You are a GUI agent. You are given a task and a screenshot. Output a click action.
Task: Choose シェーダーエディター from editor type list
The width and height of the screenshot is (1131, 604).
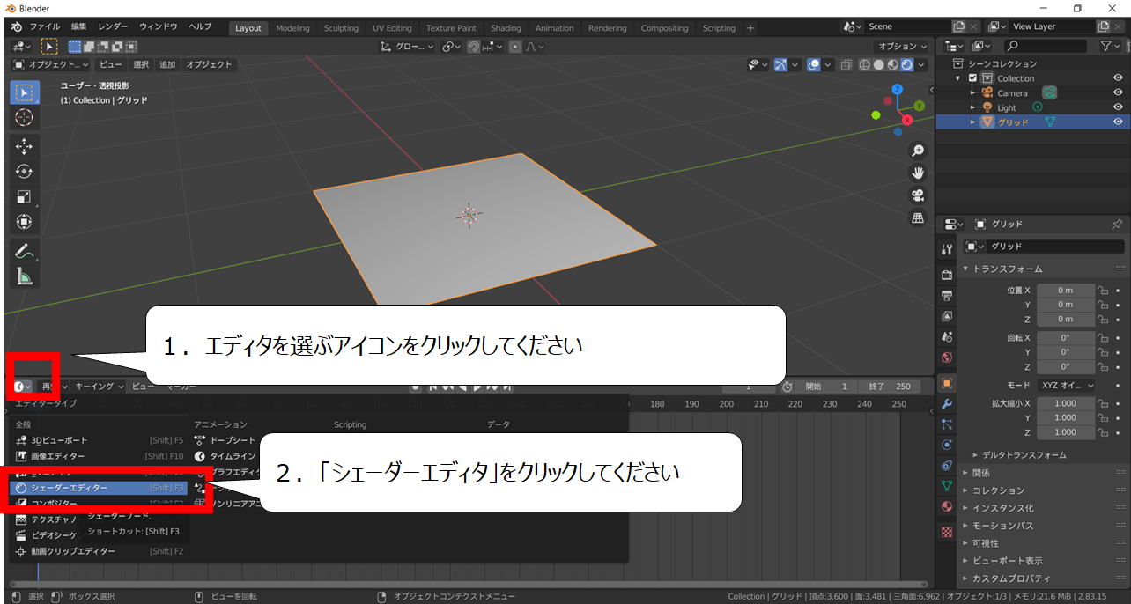pos(99,488)
